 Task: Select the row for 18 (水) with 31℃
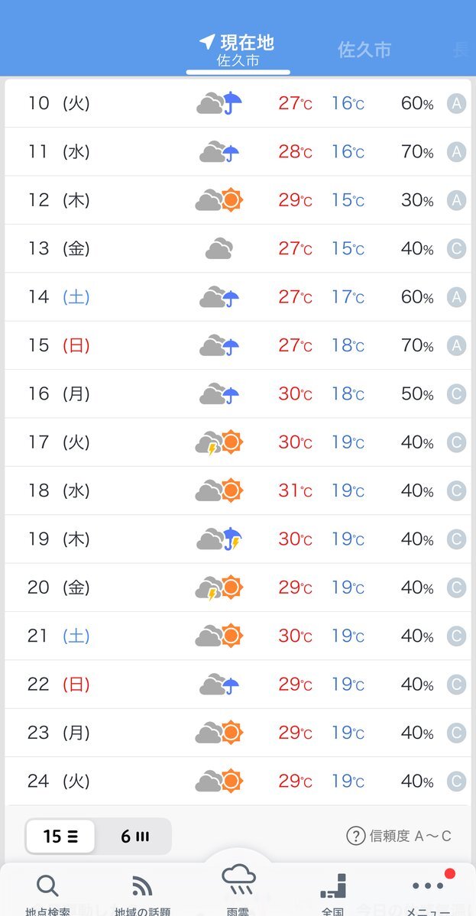pyautogui.click(x=238, y=490)
